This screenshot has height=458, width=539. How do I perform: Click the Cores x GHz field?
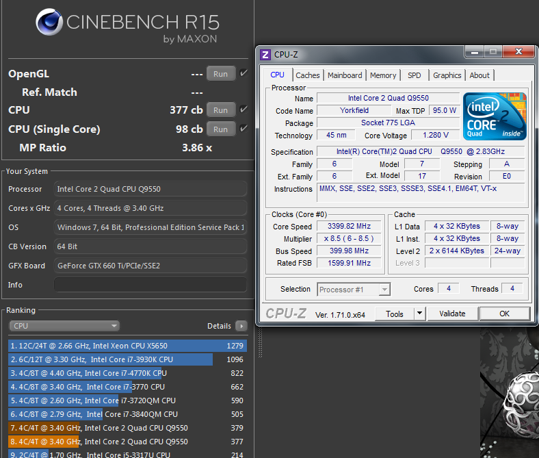point(150,208)
